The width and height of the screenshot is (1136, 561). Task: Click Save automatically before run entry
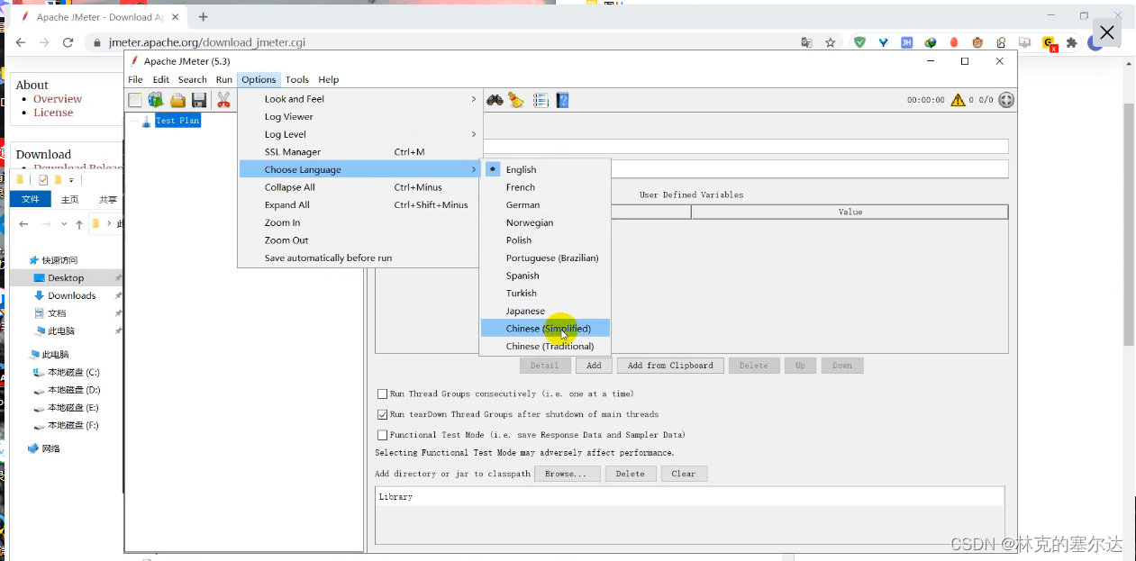[x=359, y=258]
